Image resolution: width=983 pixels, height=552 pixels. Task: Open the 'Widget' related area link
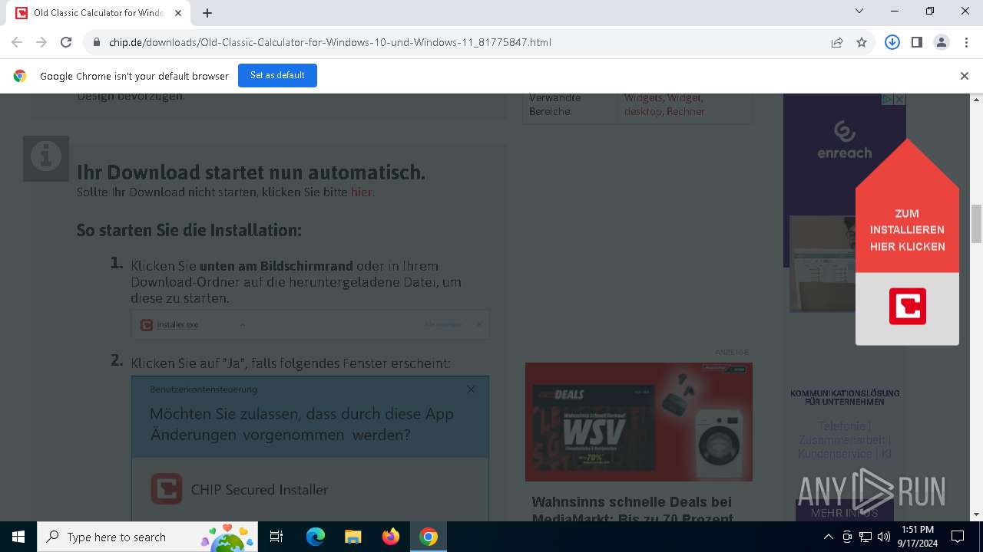[x=684, y=97]
